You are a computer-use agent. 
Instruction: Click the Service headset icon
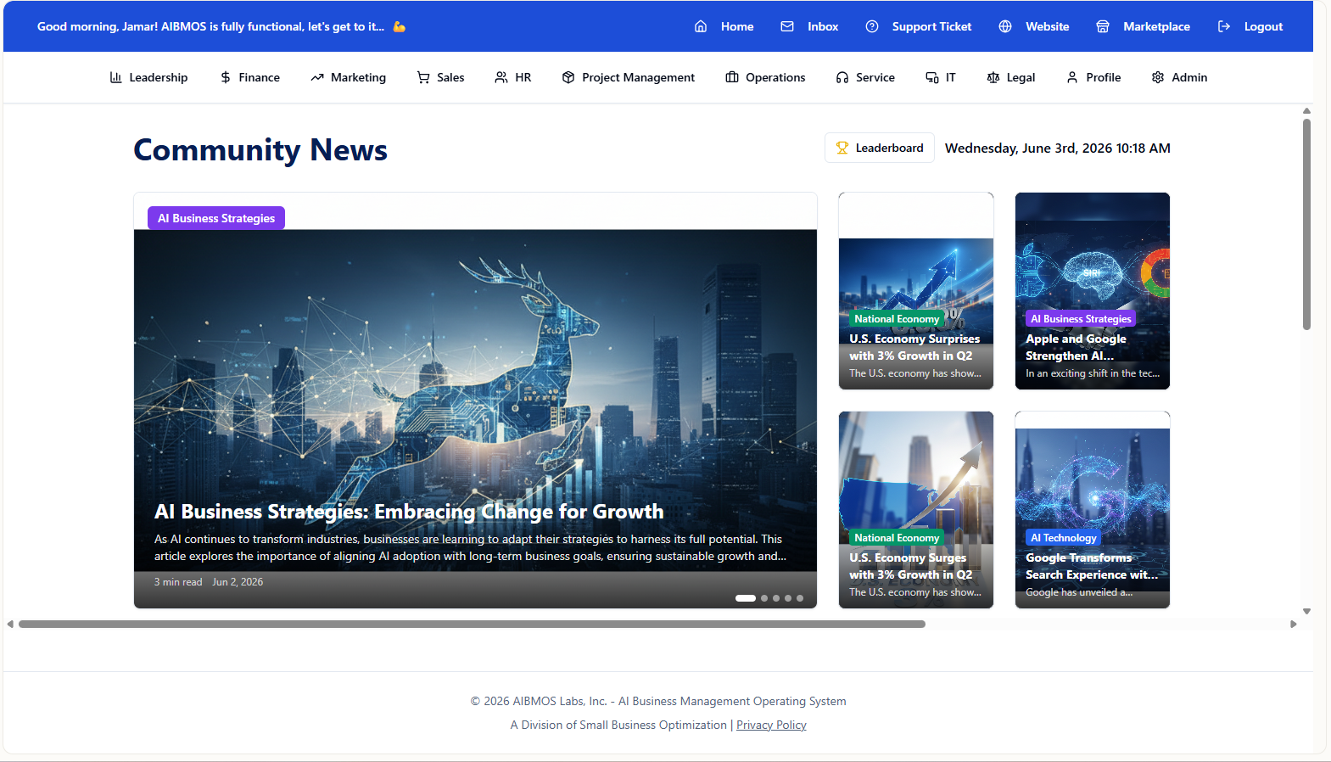coord(842,77)
